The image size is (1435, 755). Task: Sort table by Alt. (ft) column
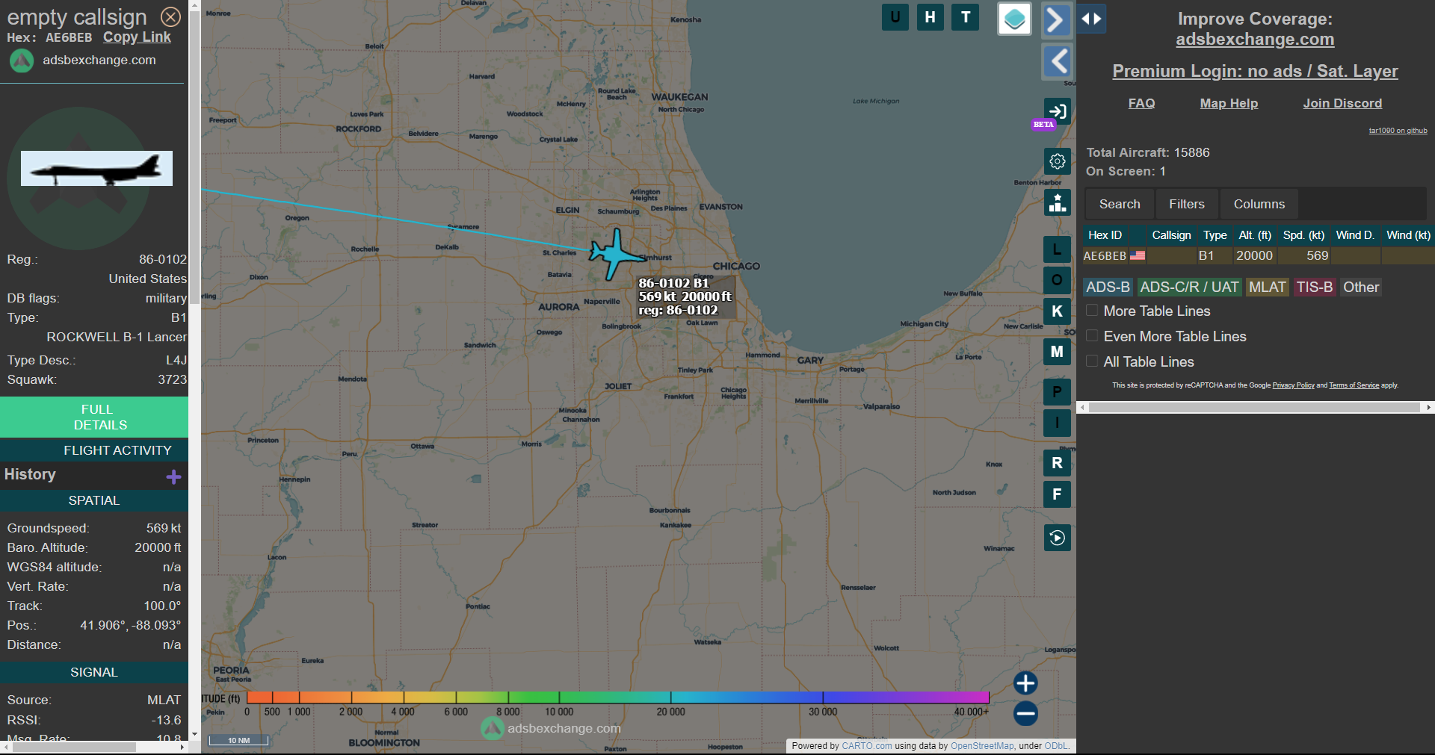(x=1255, y=235)
